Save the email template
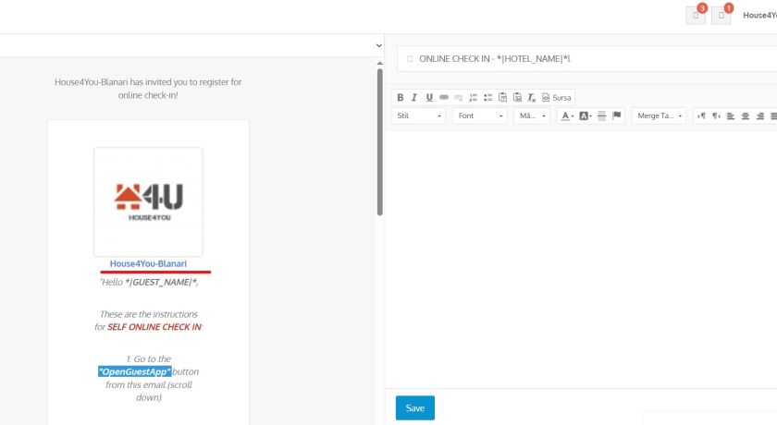The image size is (777, 425). point(415,408)
